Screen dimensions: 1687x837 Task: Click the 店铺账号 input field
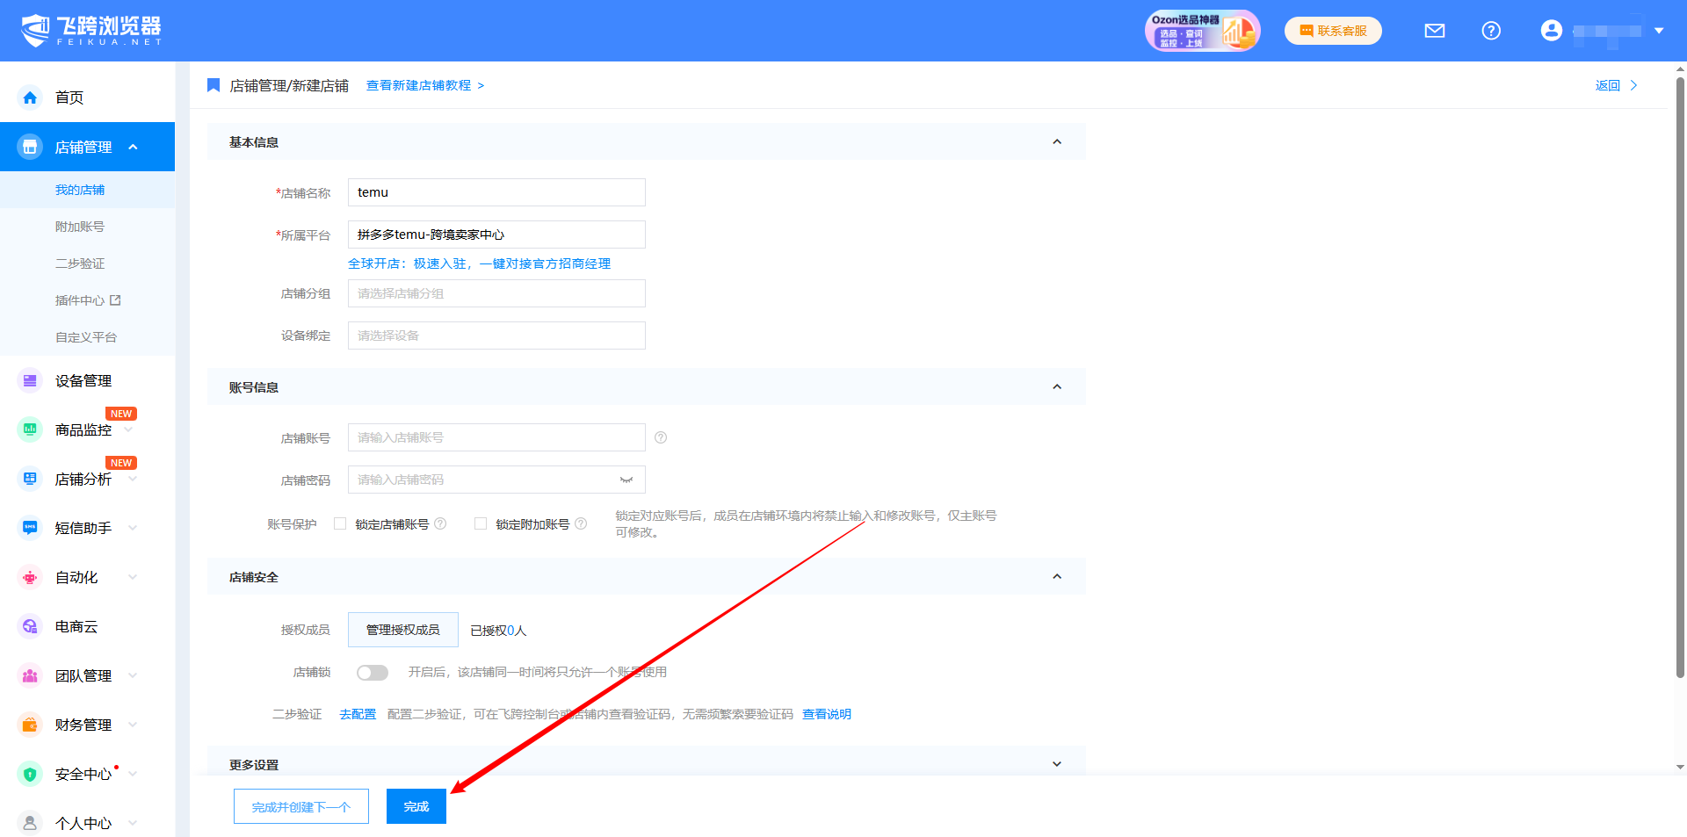click(x=496, y=437)
